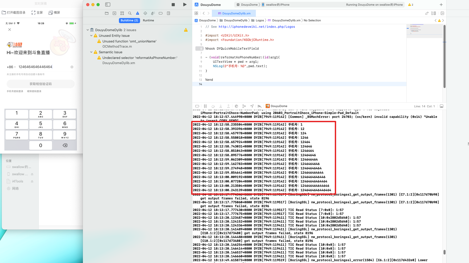The width and height of the screenshot is (469, 263).
Task: Click line 6 breakpoint gutter marker
Action: point(199,48)
